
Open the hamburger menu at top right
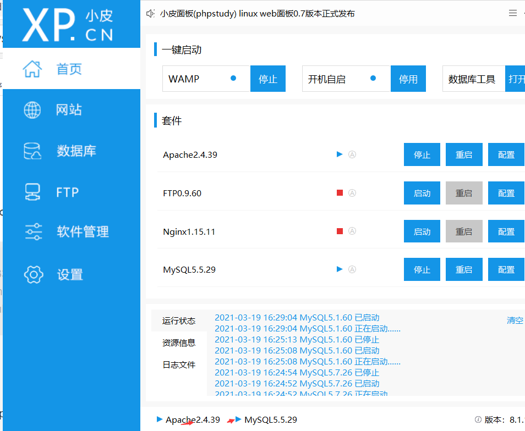click(x=514, y=13)
